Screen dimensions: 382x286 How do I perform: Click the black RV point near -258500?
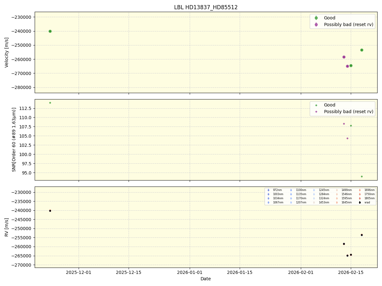point(344,244)
